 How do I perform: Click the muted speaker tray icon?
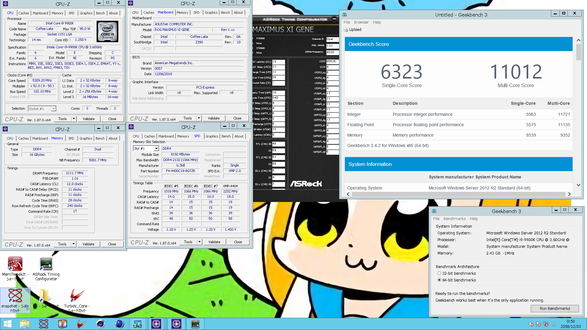click(x=531, y=324)
